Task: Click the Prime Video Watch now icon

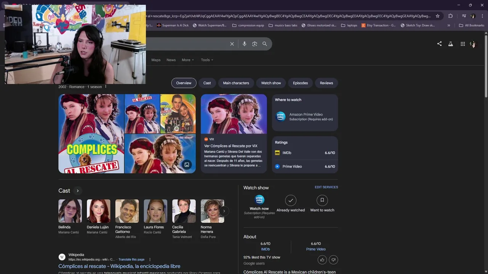Action: (x=259, y=200)
